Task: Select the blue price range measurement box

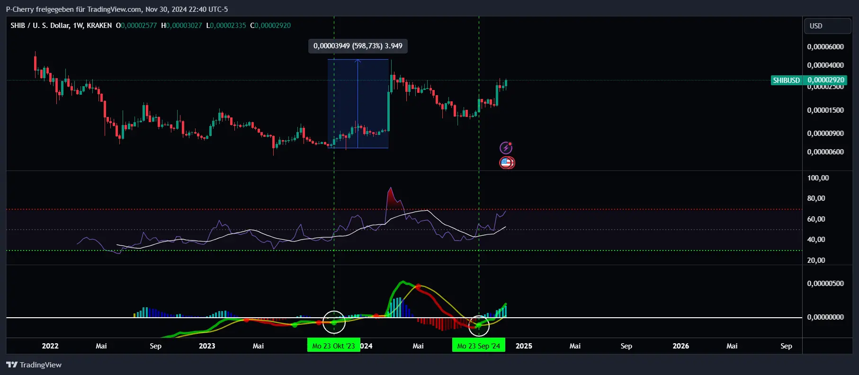Action: click(x=358, y=104)
